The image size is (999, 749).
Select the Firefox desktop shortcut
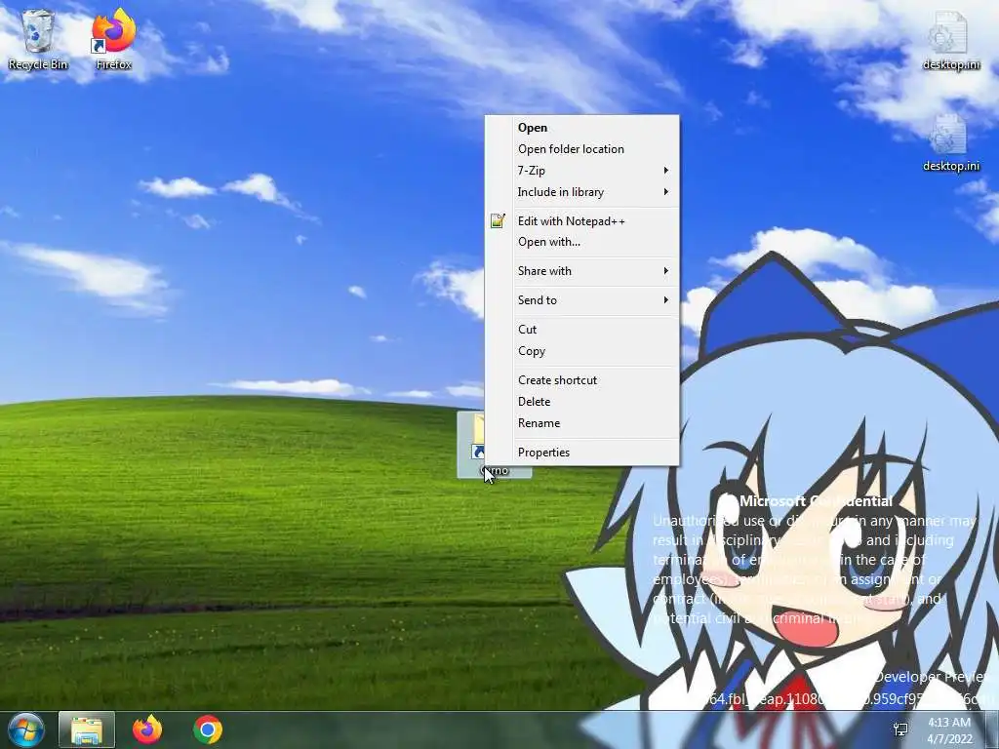click(113, 39)
